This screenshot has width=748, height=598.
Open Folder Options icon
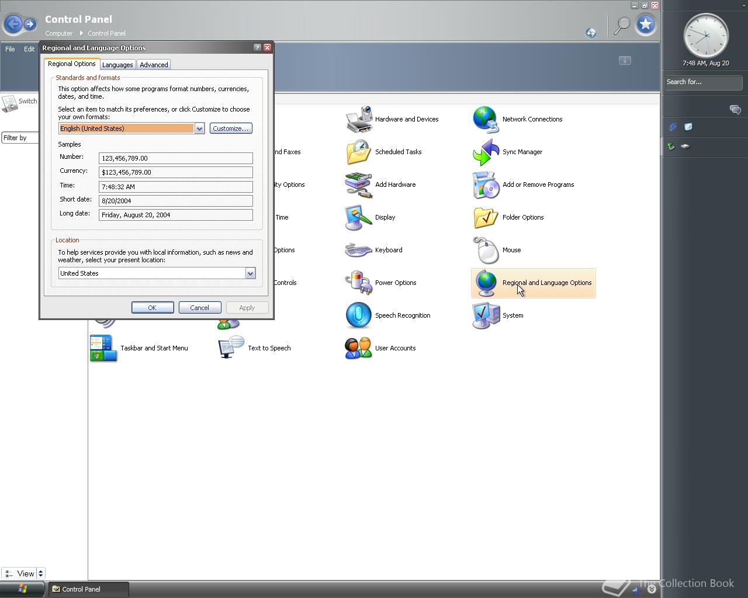tap(486, 217)
